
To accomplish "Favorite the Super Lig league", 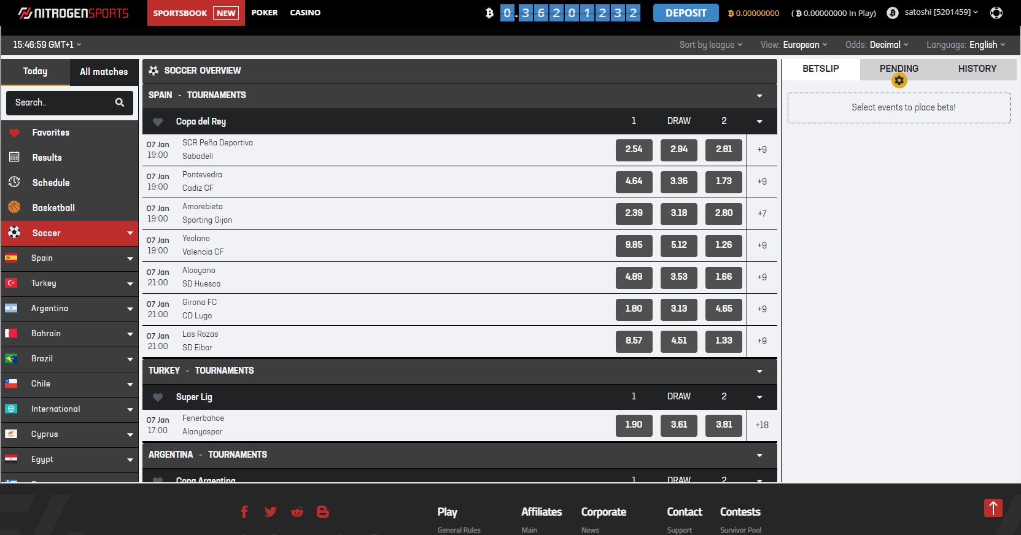I will (158, 398).
